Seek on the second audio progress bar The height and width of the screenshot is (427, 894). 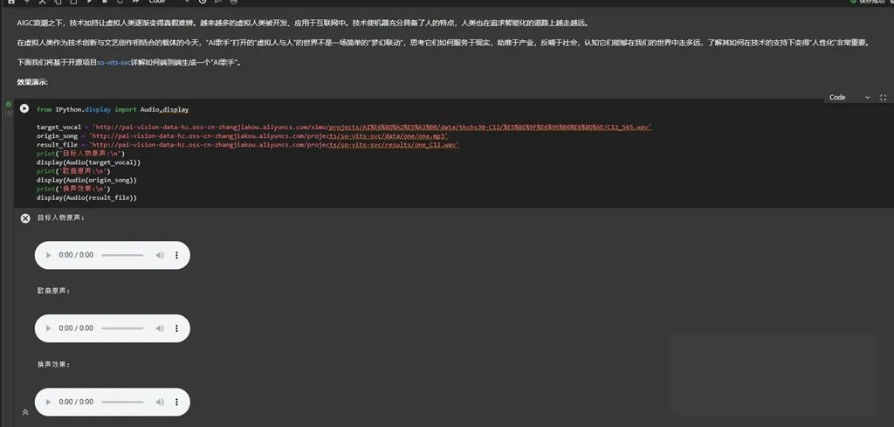(122, 328)
